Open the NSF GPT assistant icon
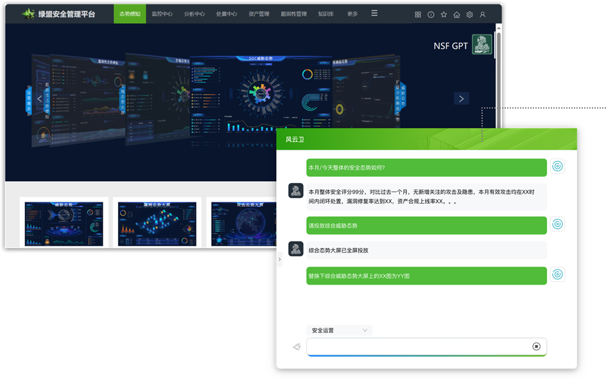606x390 pixels. (x=482, y=44)
